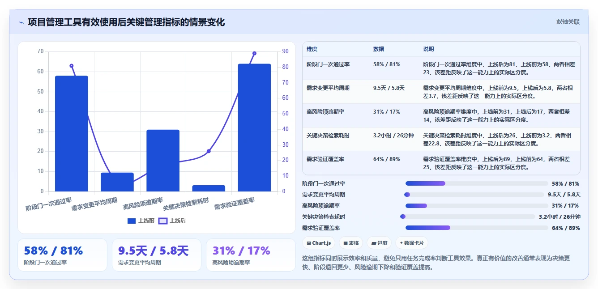Screen dimensions: 598x289
Task: Open the 31% / 17% stat card
Action: coord(251,255)
